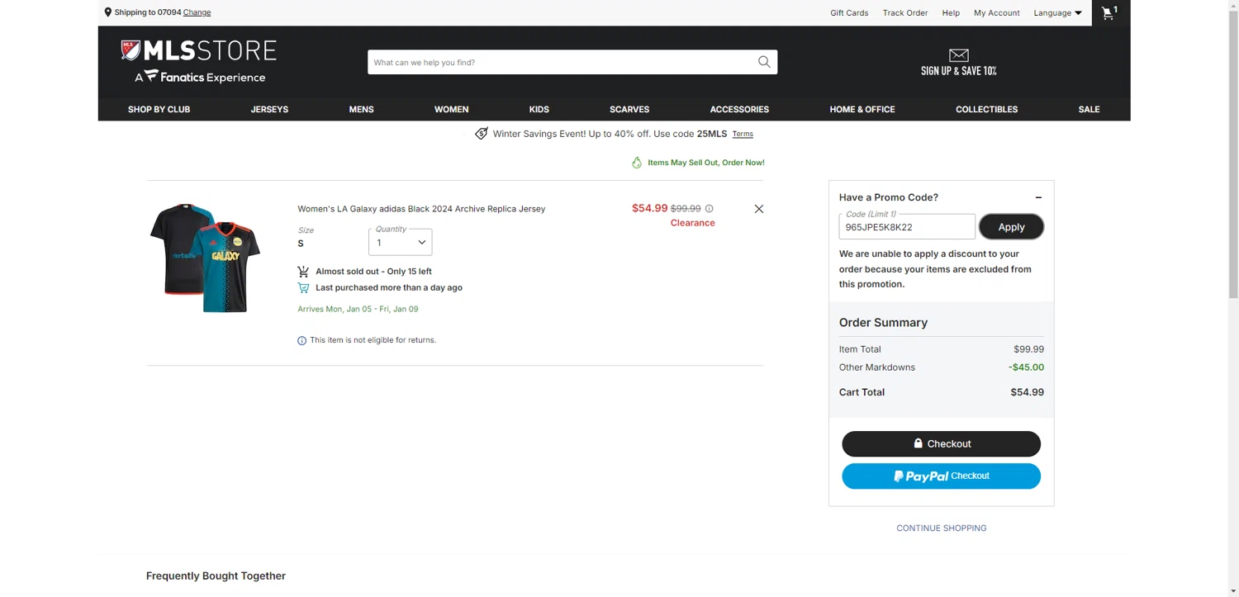Viewport: 1239px width, 597px height.
Task: Click the black Checkout button
Action: (x=941, y=443)
